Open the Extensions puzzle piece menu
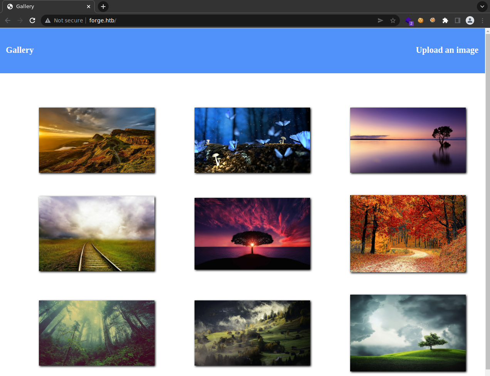Image resolution: width=490 pixels, height=376 pixels. (x=445, y=20)
